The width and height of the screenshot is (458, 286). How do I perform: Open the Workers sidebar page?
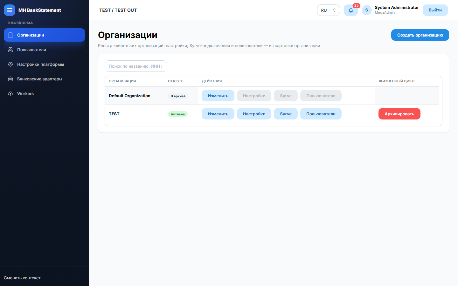(44, 93)
